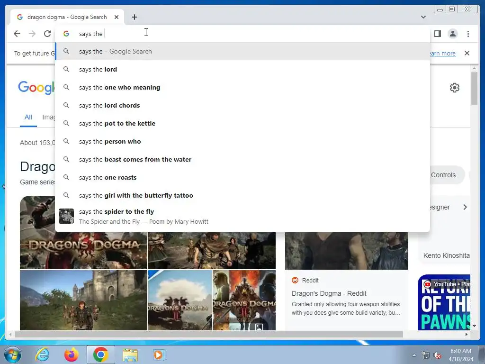Select 'says the lord chords' suggestion

242,105
